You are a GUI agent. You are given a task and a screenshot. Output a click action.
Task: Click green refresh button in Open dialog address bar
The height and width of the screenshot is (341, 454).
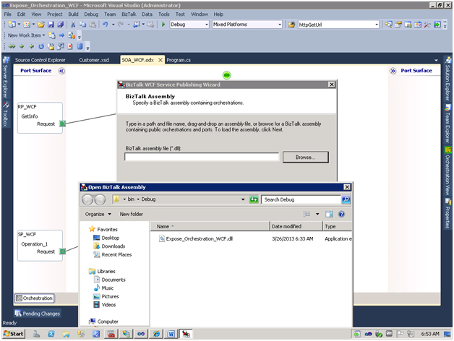(x=254, y=199)
